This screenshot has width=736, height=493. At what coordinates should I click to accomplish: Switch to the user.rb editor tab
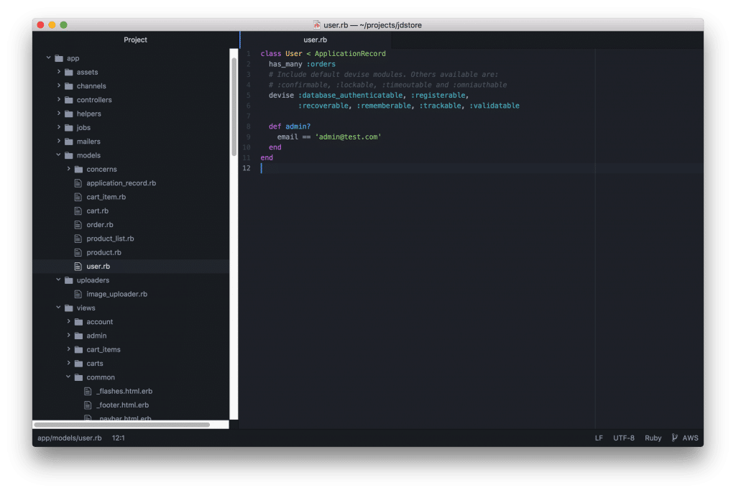[x=315, y=40]
